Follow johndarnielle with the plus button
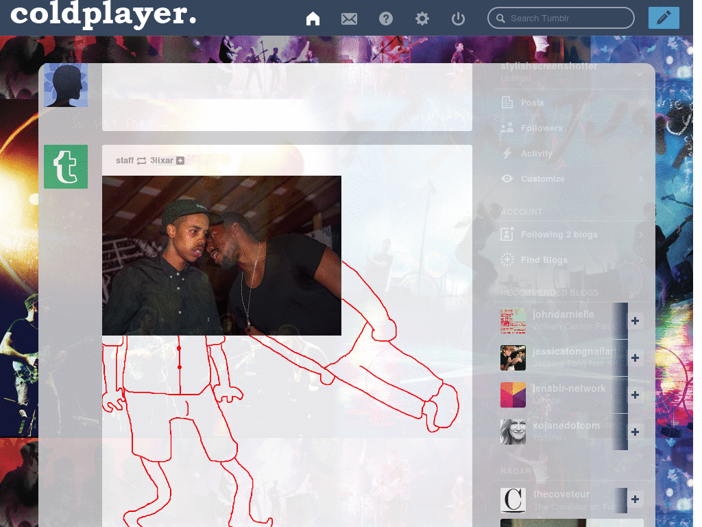The width and height of the screenshot is (702, 527). (x=635, y=321)
